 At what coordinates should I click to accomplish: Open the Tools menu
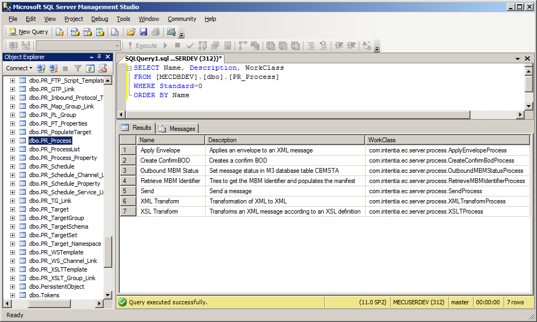tap(123, 19)
